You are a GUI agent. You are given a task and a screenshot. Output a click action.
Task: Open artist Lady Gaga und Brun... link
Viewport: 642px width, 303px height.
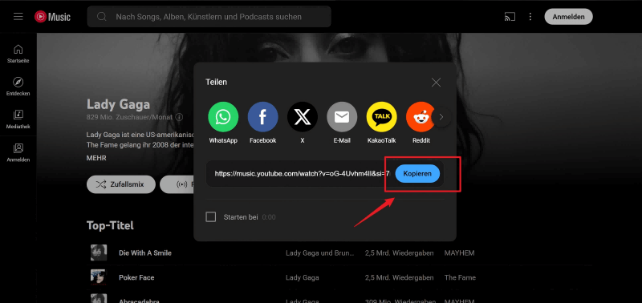(x=319, y=253)
